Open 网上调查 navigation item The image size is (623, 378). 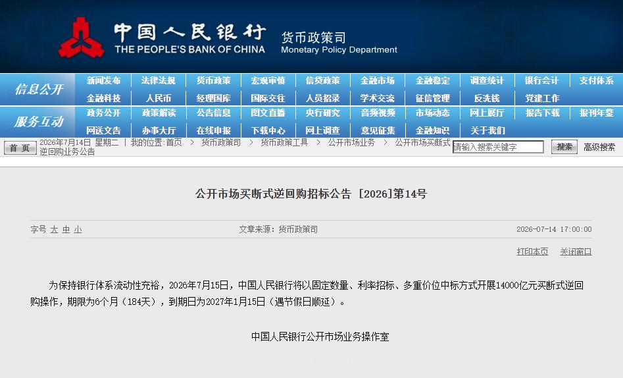322,130
